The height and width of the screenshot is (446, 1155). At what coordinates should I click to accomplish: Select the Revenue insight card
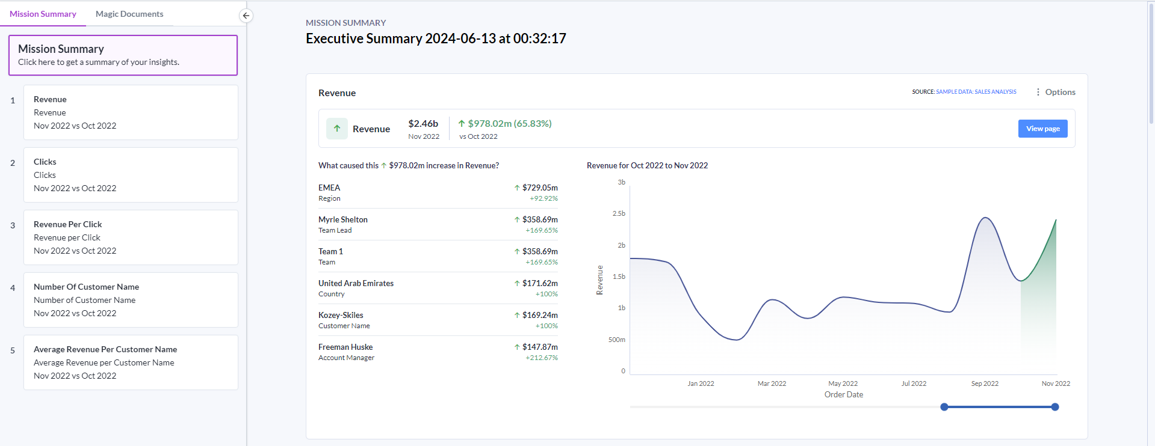(x=131, y=112)
